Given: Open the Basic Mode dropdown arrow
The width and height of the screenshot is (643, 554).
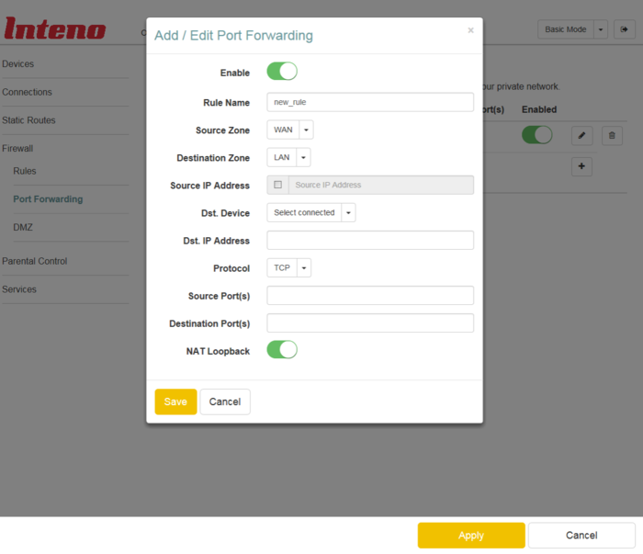Looking at the screenshot, I should pos(601,29).
